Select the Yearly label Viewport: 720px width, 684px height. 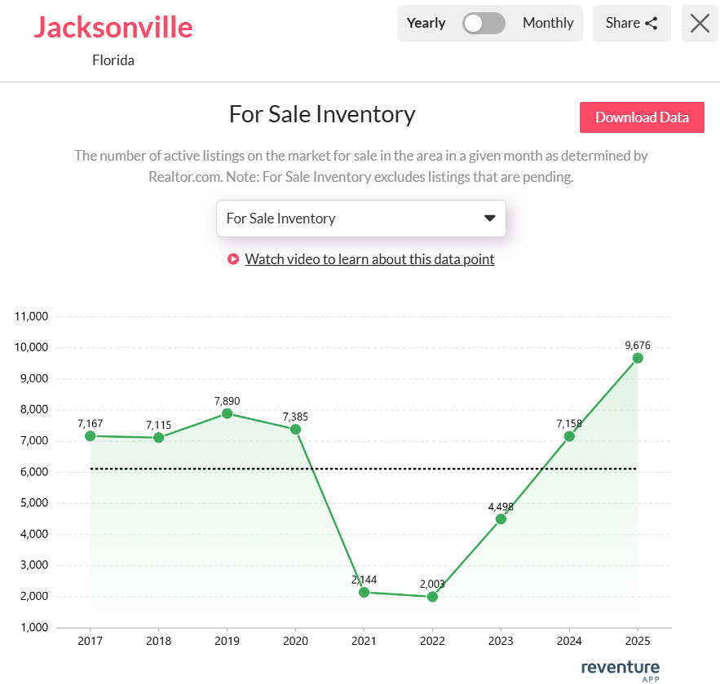click(x=426, y=23)
